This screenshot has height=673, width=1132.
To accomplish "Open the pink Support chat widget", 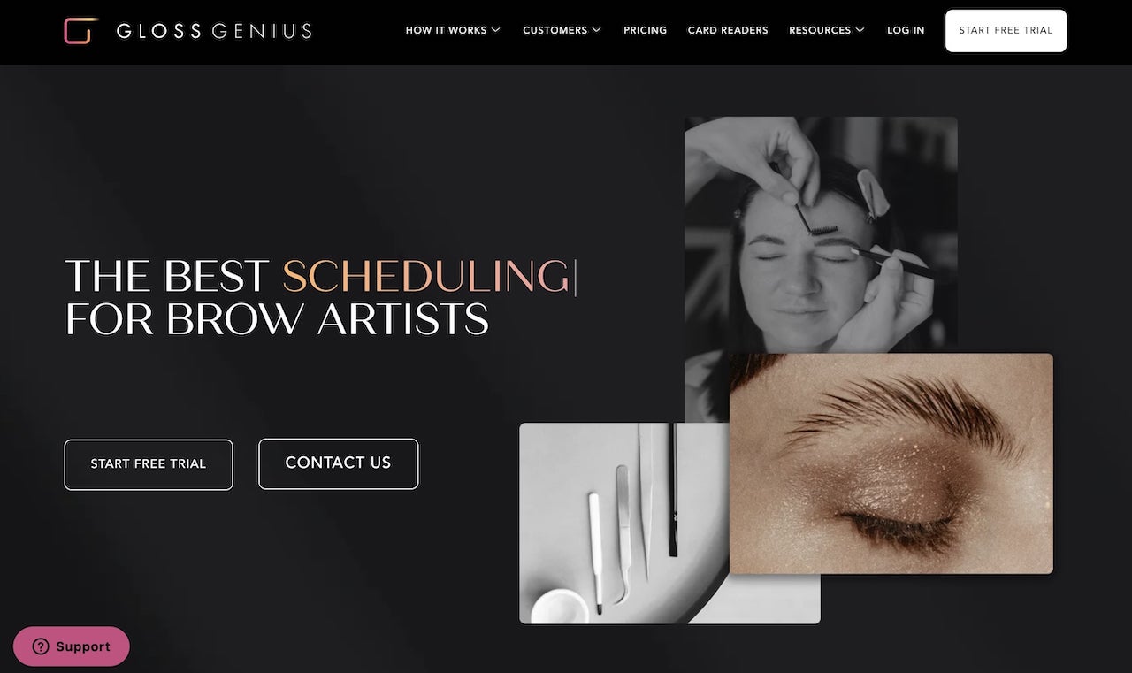I will pos(72,646).
